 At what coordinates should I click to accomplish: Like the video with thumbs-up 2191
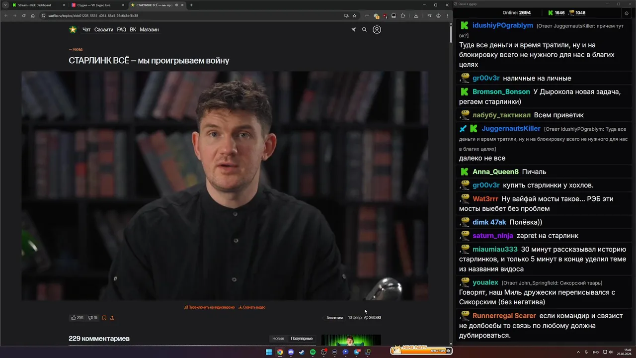point(77,318)
